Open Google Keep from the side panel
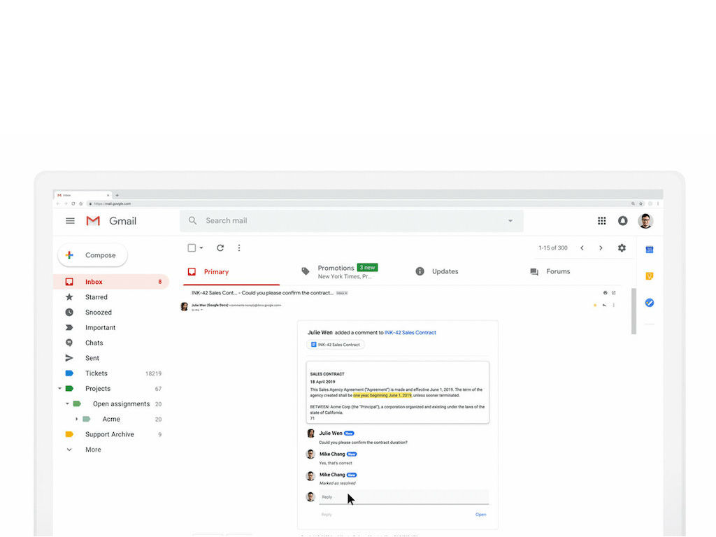The image size is (716, 537). (650, 275)
